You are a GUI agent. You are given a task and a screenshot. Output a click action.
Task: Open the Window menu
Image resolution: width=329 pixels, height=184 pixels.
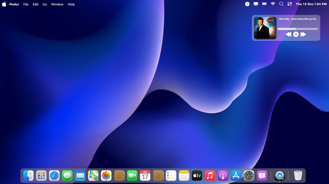pyautogui.click(x=57, y=4)
